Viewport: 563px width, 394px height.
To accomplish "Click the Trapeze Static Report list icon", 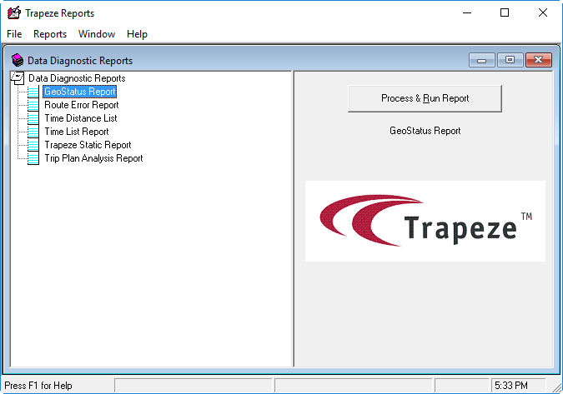I will (x=33, y=145).
